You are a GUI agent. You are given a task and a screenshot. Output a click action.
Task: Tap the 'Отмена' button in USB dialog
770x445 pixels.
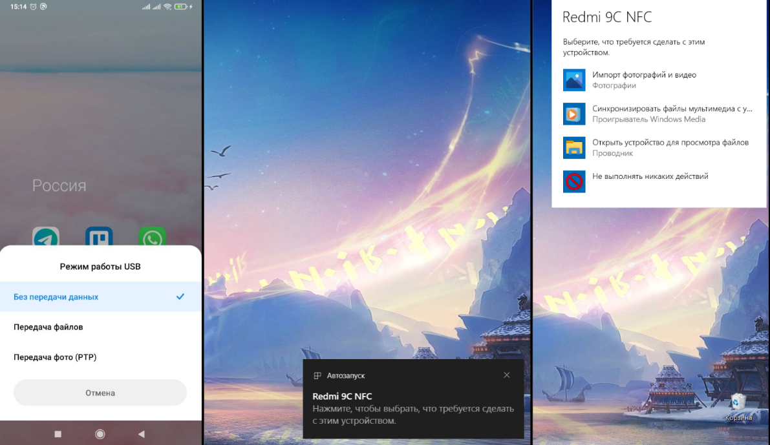click(100, 393)
